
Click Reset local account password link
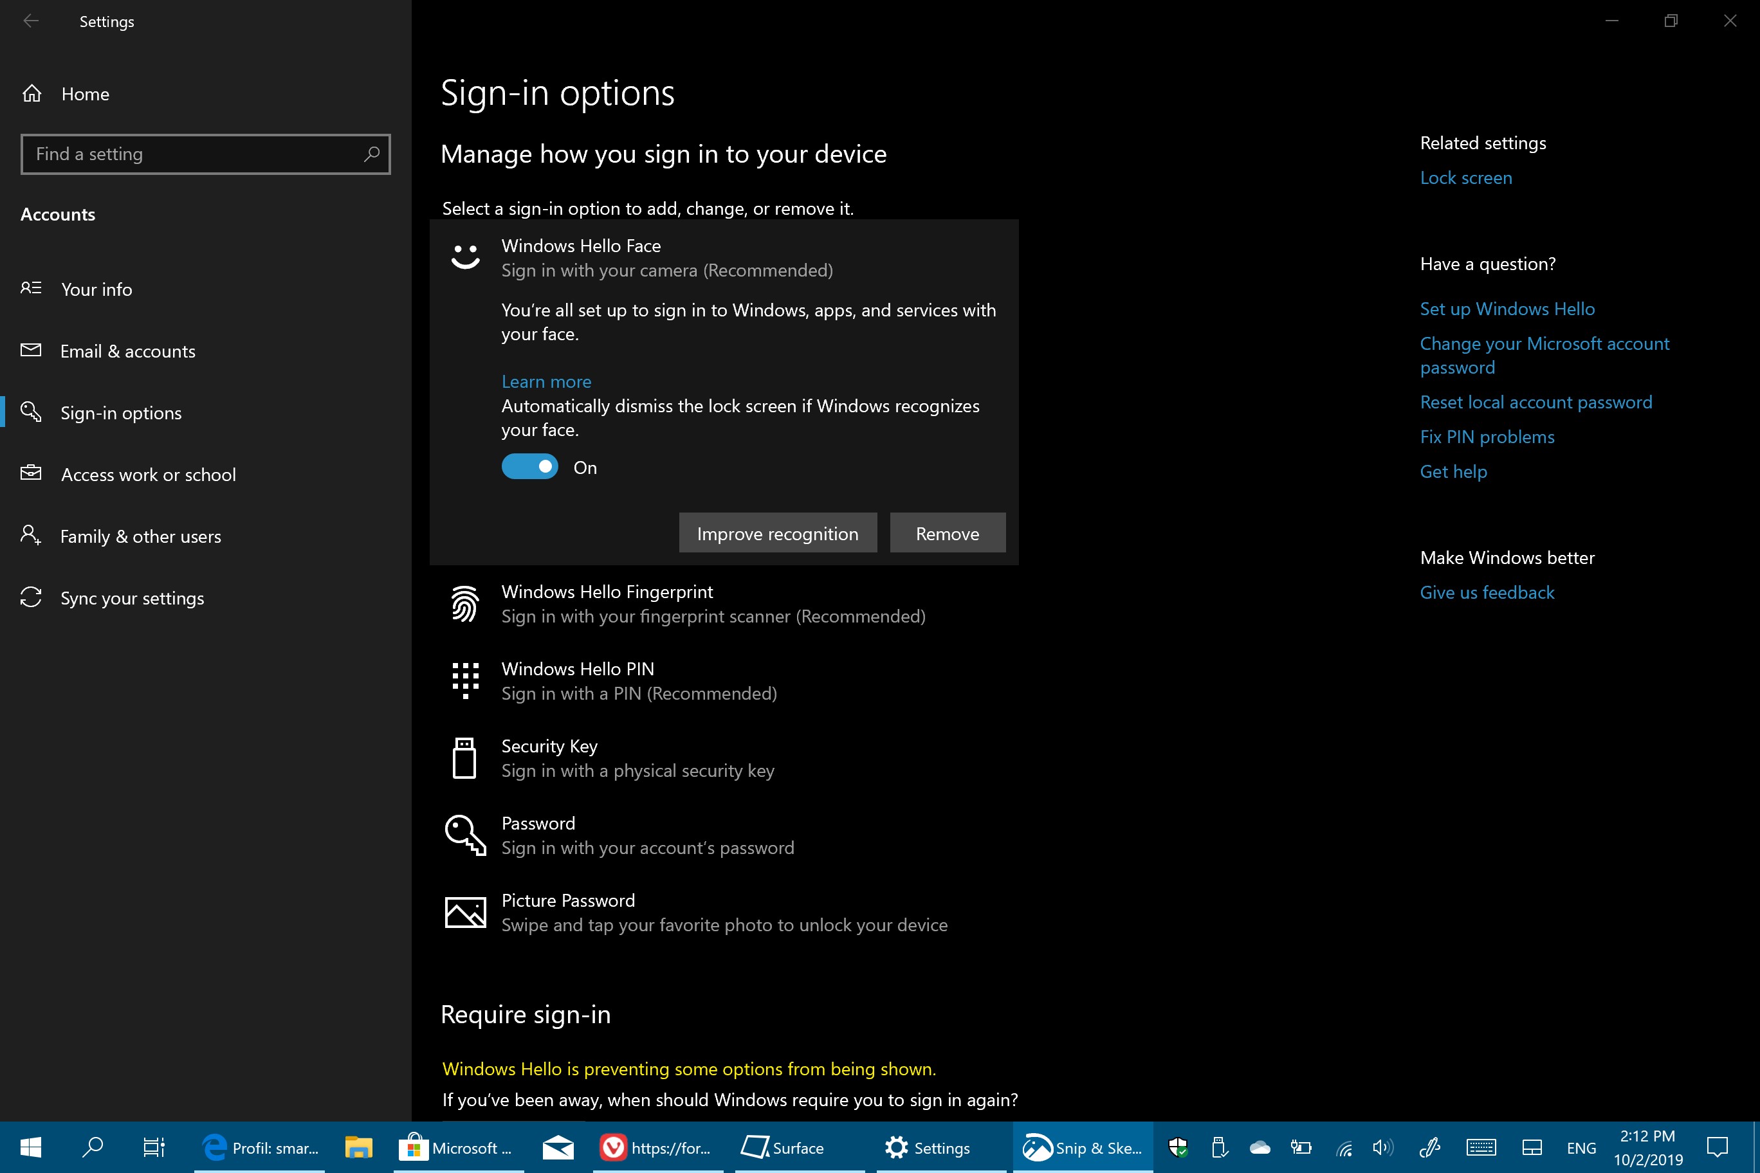(1535, 403)
